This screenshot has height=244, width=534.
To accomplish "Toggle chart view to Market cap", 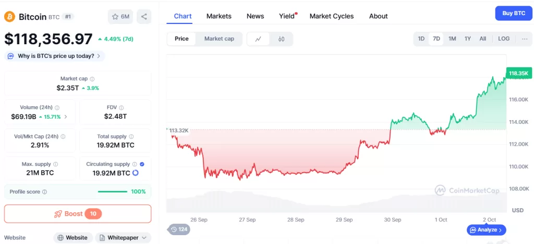I will coord(219,38).
